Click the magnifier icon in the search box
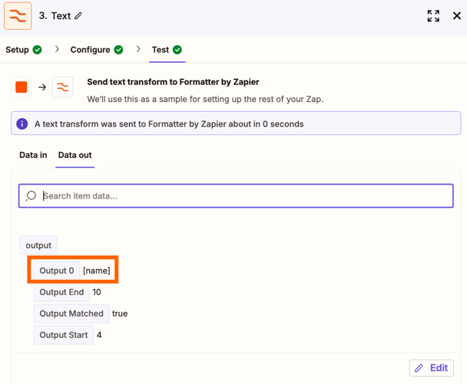The image size is (467, 384). [x=31, y=195]
